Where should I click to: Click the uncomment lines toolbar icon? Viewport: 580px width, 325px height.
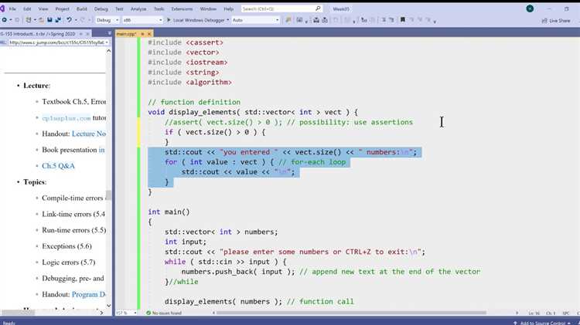click(x=391, y=20)
